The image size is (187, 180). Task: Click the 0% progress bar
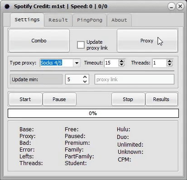[93, 113]
